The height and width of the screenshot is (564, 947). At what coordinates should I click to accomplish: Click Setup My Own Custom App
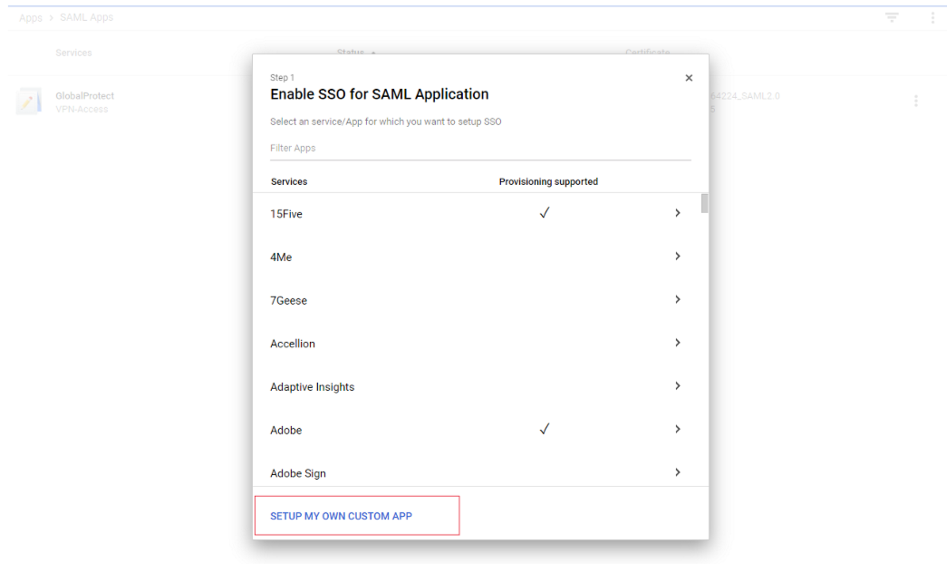[x=341, y=516]
